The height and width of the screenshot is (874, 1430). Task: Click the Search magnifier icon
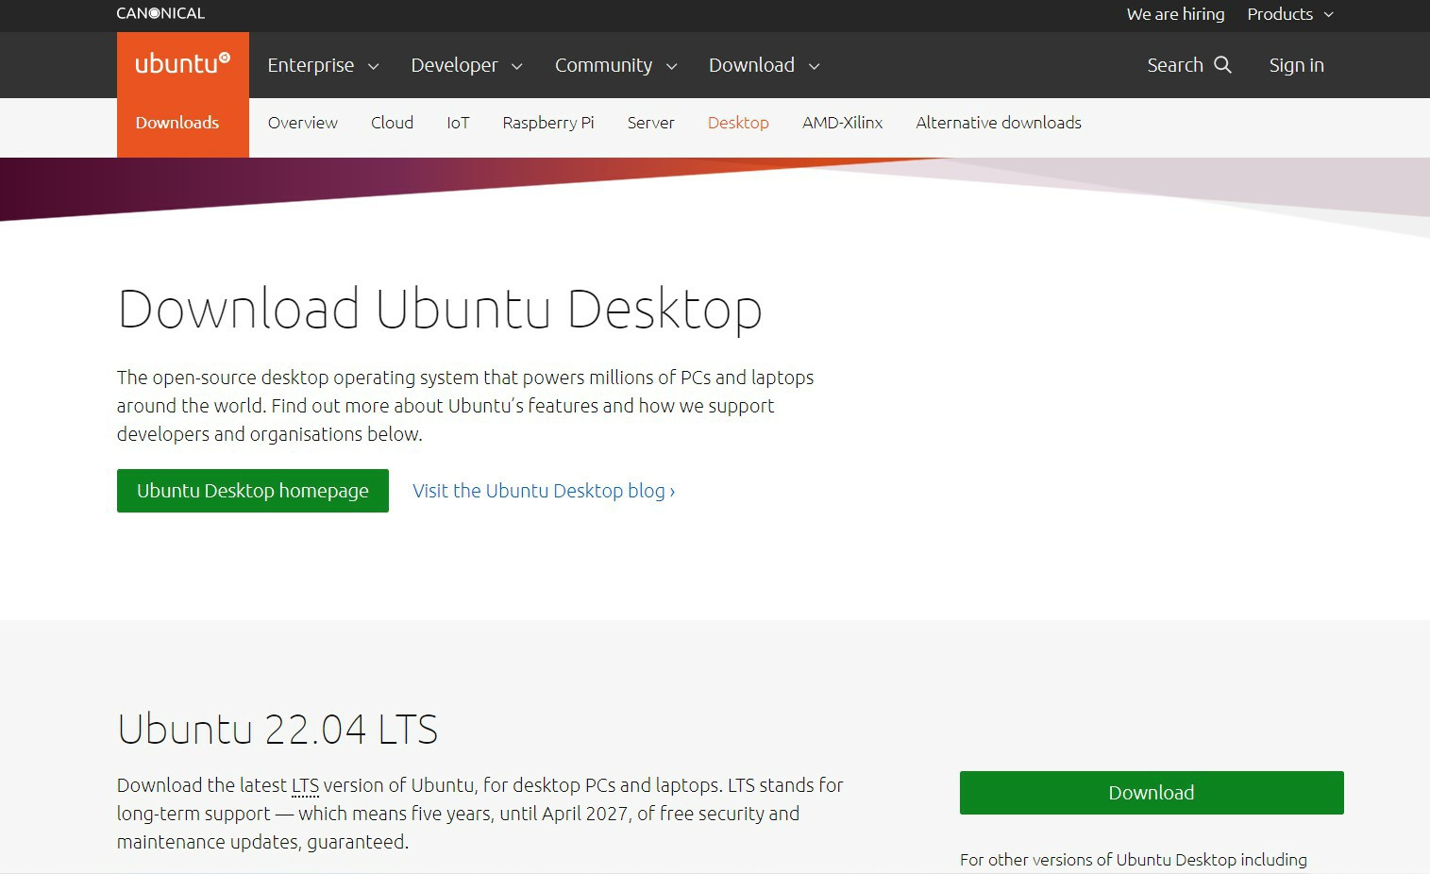point(1222,64)
